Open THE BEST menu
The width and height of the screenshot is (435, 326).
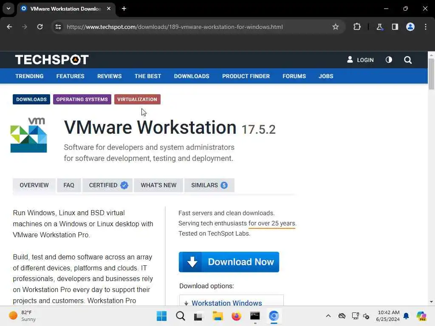pyautogui.click(x=148, y=76)
